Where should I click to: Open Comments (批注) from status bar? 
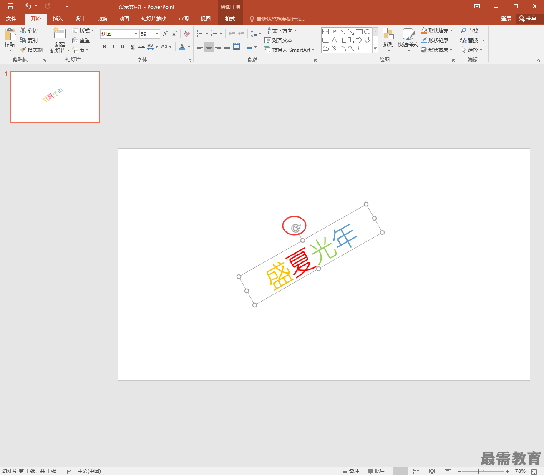coord(376,471)
